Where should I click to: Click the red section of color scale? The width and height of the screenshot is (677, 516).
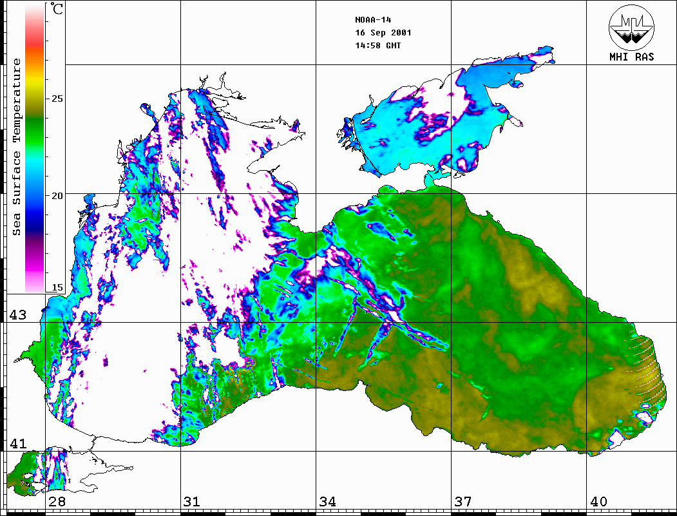(35, 41)
